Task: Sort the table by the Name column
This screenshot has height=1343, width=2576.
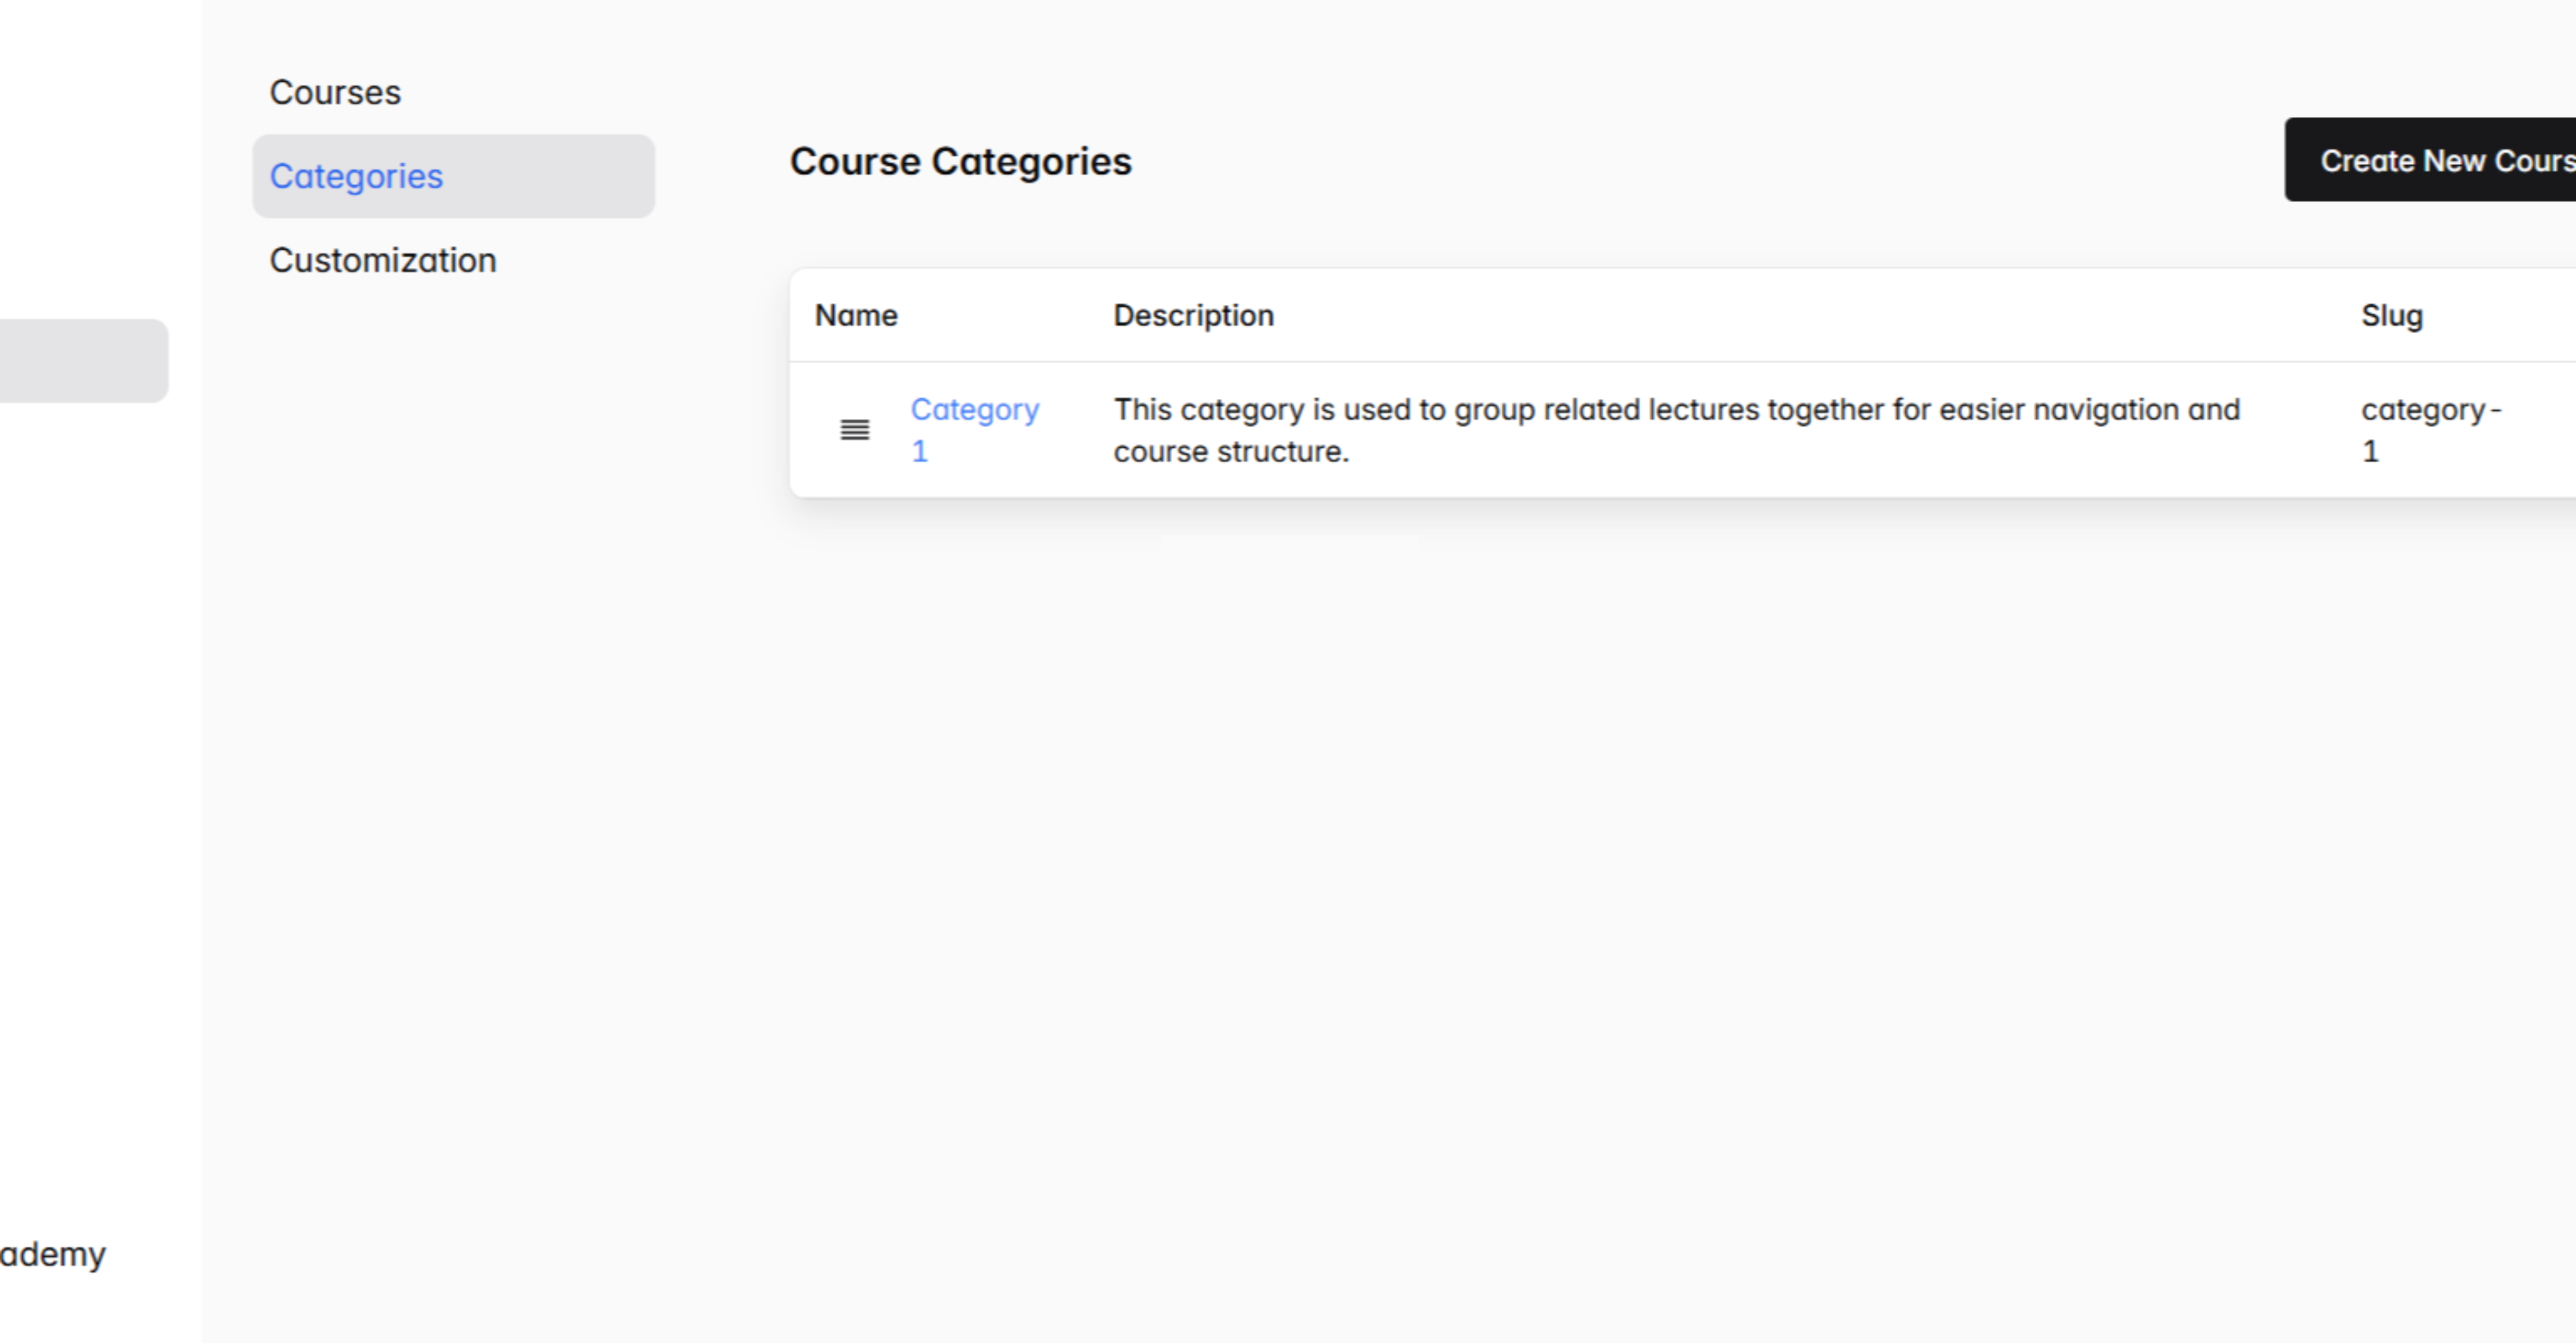Action: [x=856, y=315]
